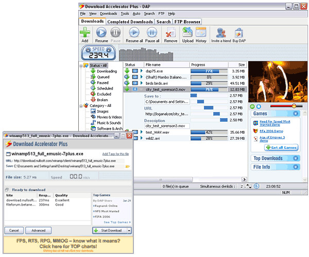The image size is (309, 257).
Task: Expand the Top Downloads panel
Action: tap(296, 158)
